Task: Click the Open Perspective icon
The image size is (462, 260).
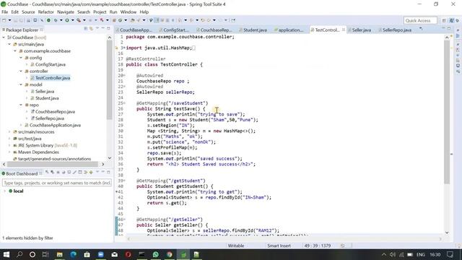Action: pyautogui.click(x=444, y=20)
